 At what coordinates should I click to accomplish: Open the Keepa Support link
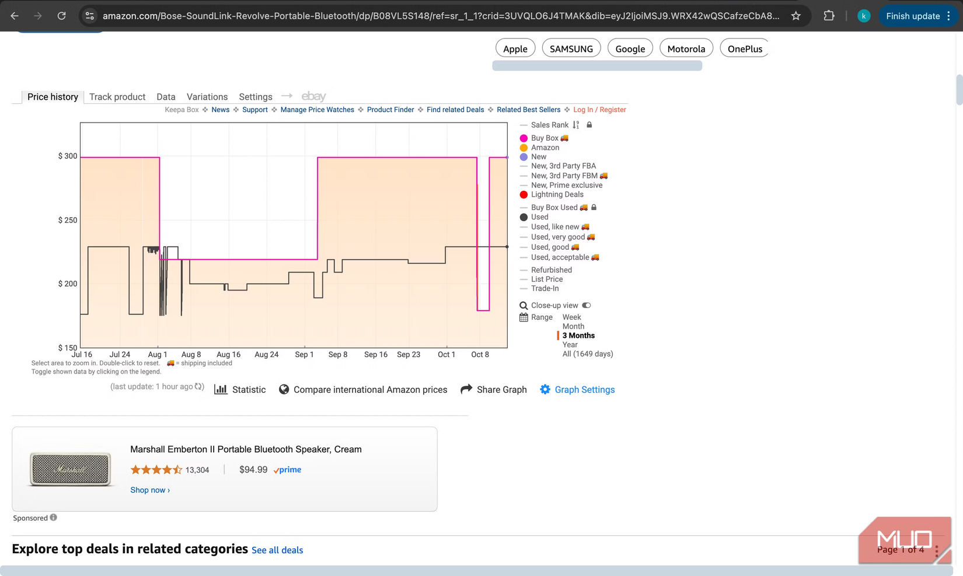click(255, 110)
